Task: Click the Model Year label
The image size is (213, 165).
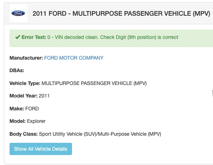Action: coord(24,96)
